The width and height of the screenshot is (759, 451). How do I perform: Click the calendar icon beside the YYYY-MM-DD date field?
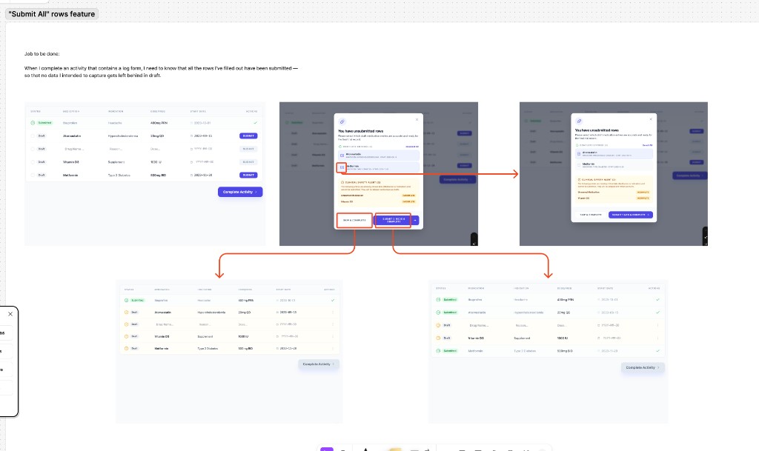pyautogui.click(x=192, y=149)
